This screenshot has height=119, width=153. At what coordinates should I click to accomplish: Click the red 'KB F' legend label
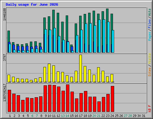[149, 109]
